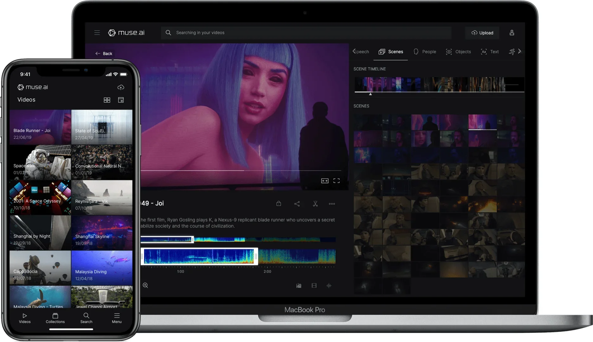This screenshot has width=593, height=342.
Task: Open 'Jewel Changi Airport' video on phone
Action: [102, 297]
